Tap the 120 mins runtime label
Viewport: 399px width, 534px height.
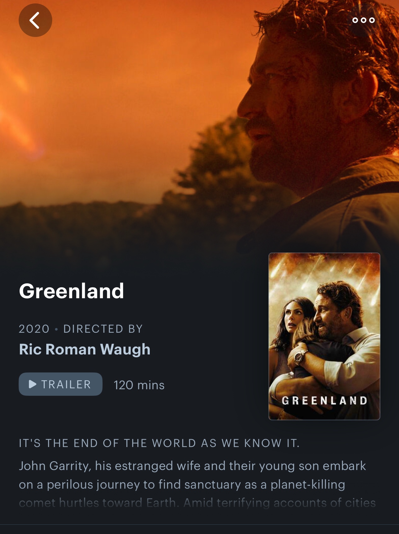coord(139,385)
